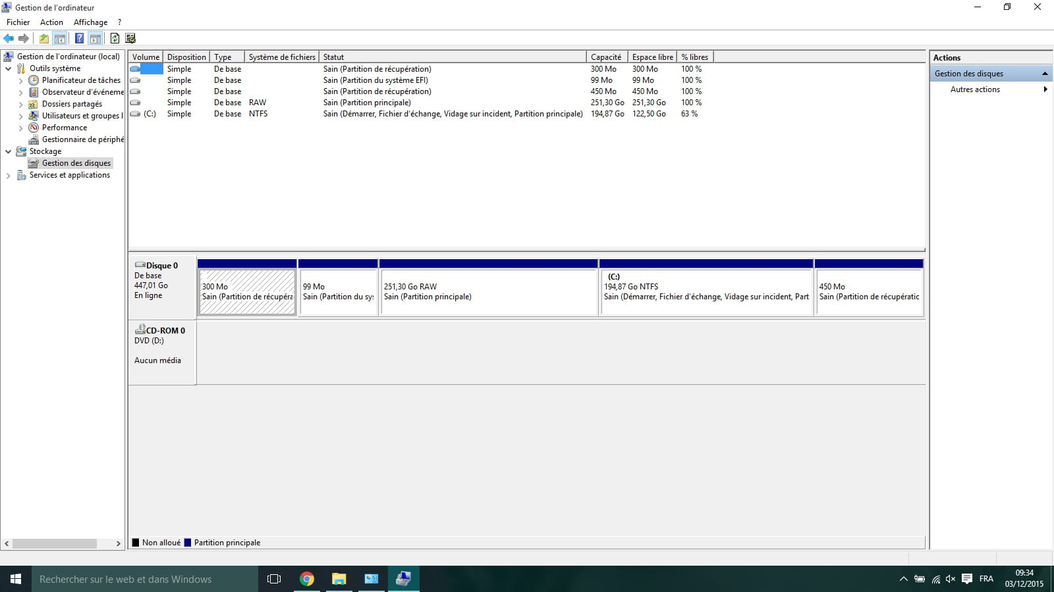Click the muted volume tray icon

coord(951,579)
